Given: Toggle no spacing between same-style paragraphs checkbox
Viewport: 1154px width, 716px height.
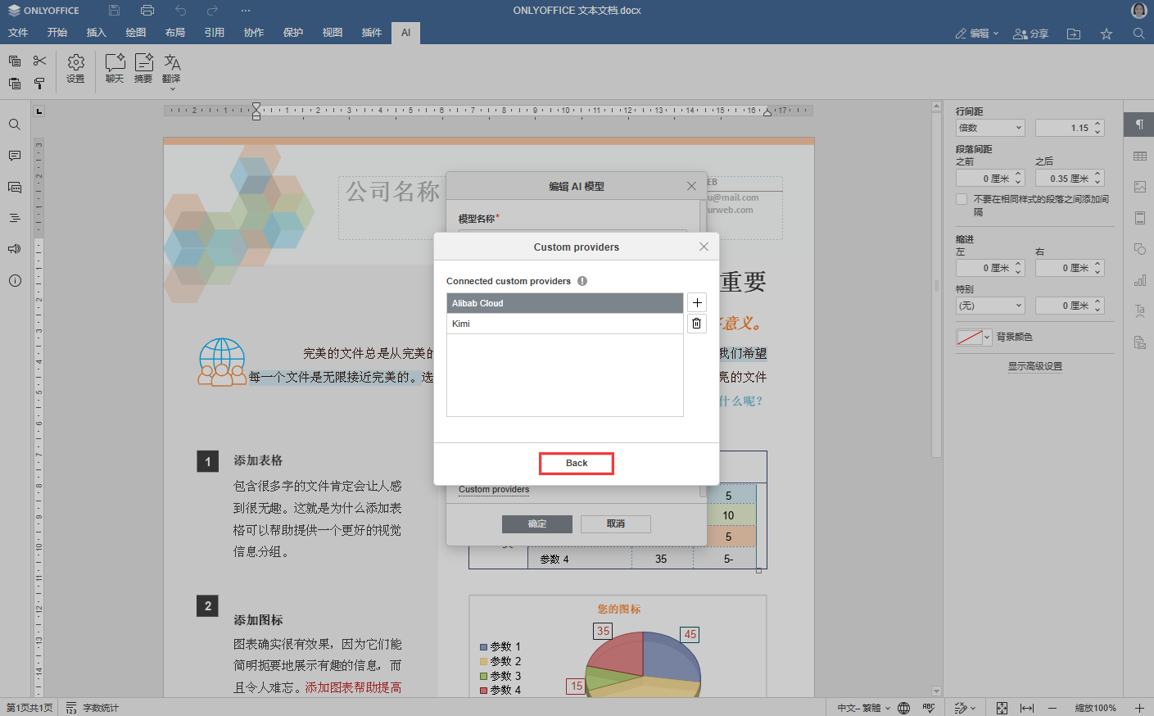Looking at the screenshot, I should click(x=962, y=199).
